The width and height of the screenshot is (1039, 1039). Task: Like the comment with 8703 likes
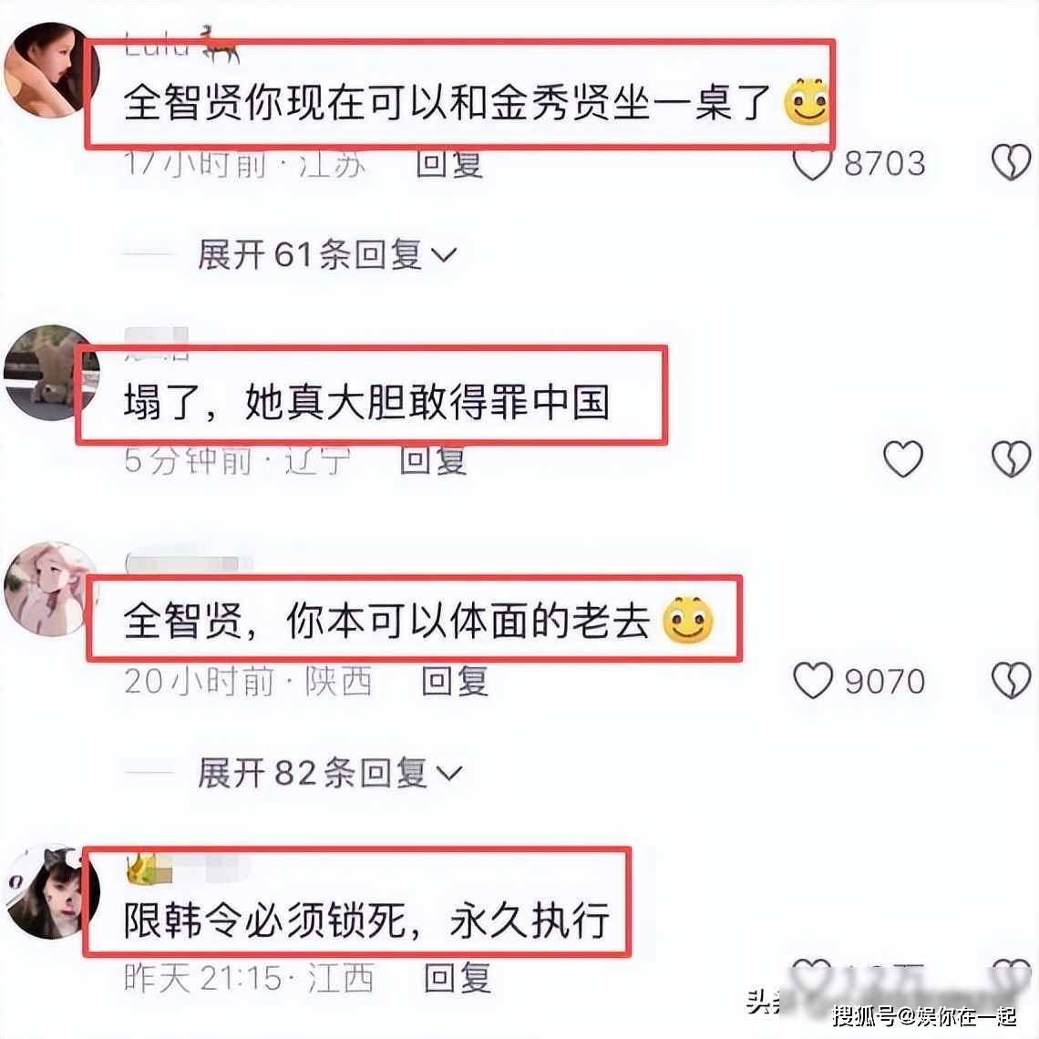click(812, 164)
